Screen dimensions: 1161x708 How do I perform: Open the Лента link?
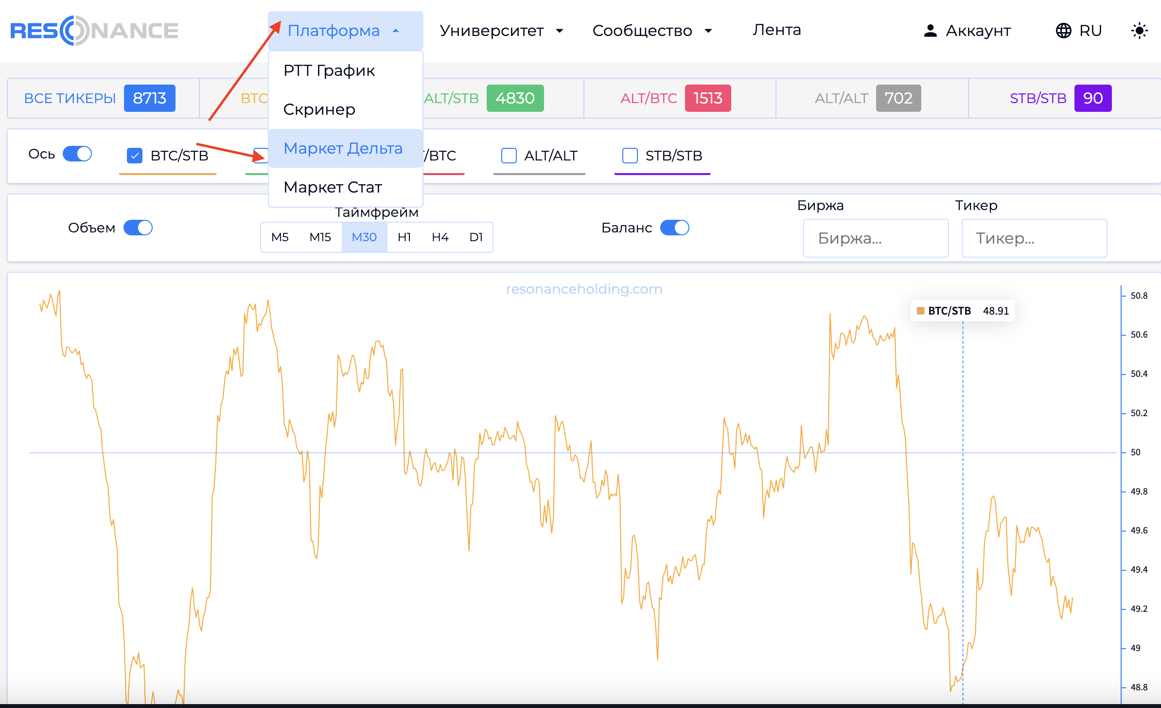pyautogui.click(x=776, y=30)
